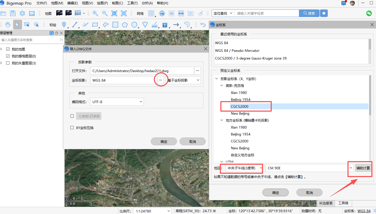Select the pentagon polygon tool

125,25
